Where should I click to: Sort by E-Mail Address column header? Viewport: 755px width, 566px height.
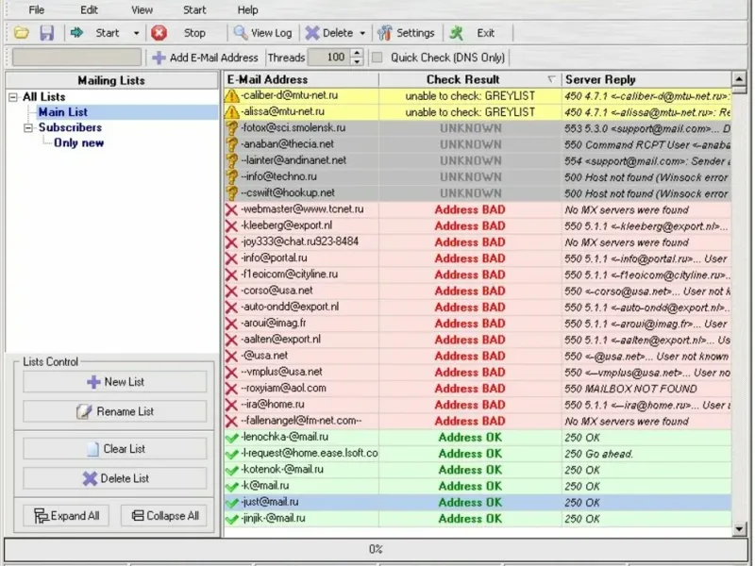[x=301, y=79]
